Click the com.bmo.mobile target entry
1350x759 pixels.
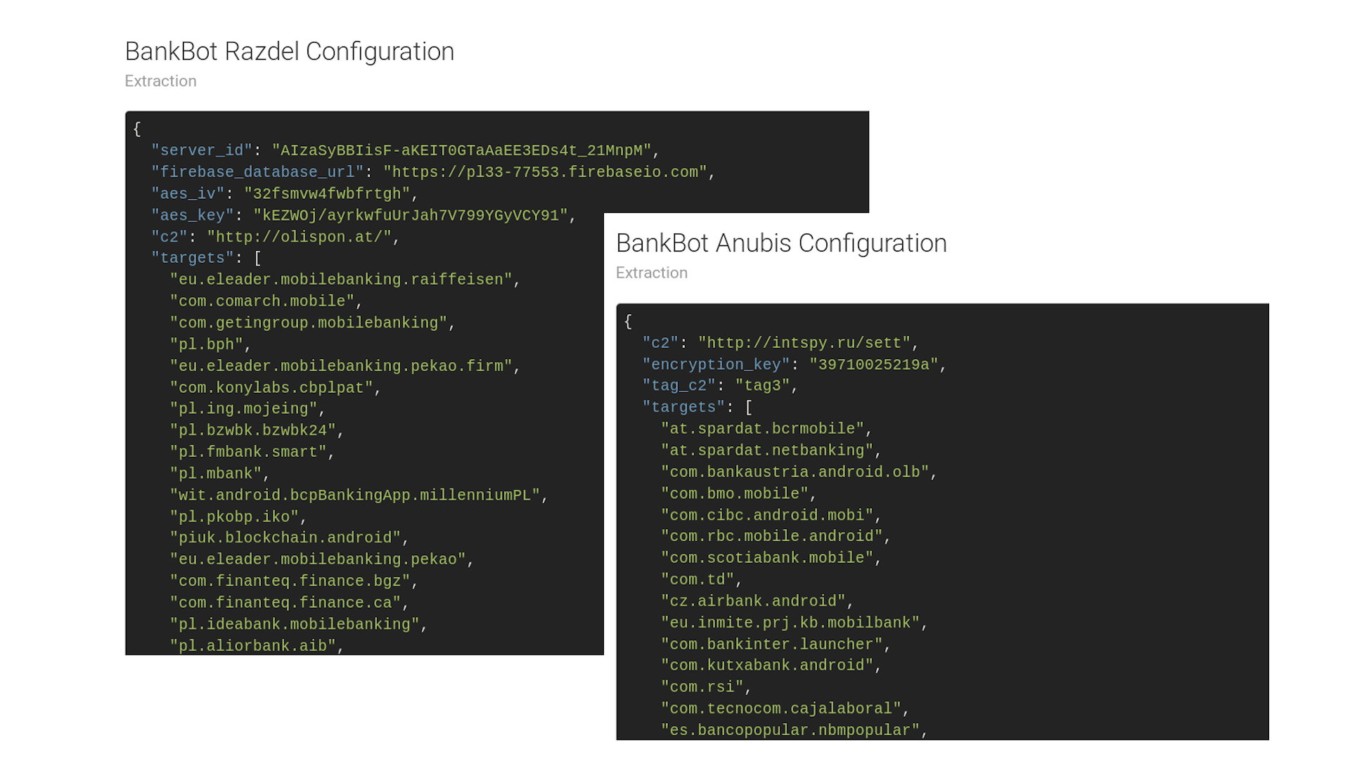point(734,494)
